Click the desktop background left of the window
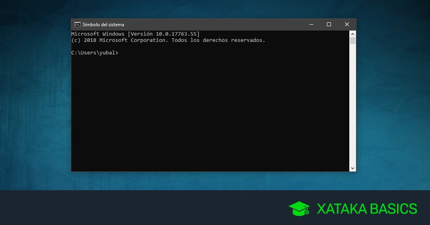This screenshot has height=225, width=430. point(35,103)
